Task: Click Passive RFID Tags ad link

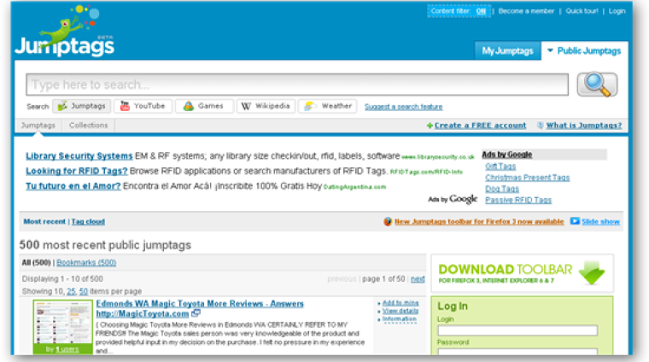Action: pos(518,200)
